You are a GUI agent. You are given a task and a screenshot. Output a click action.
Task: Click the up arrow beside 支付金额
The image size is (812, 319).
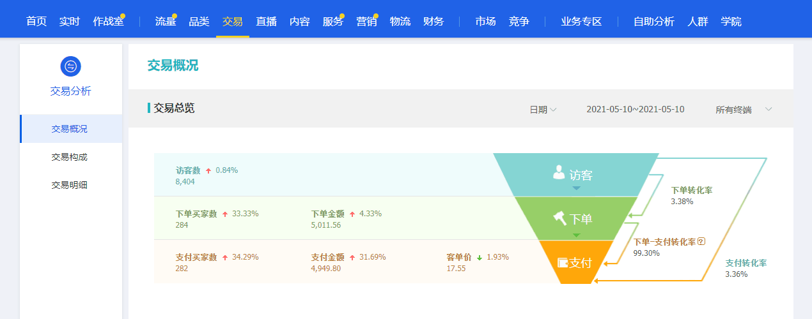(352, 258)
